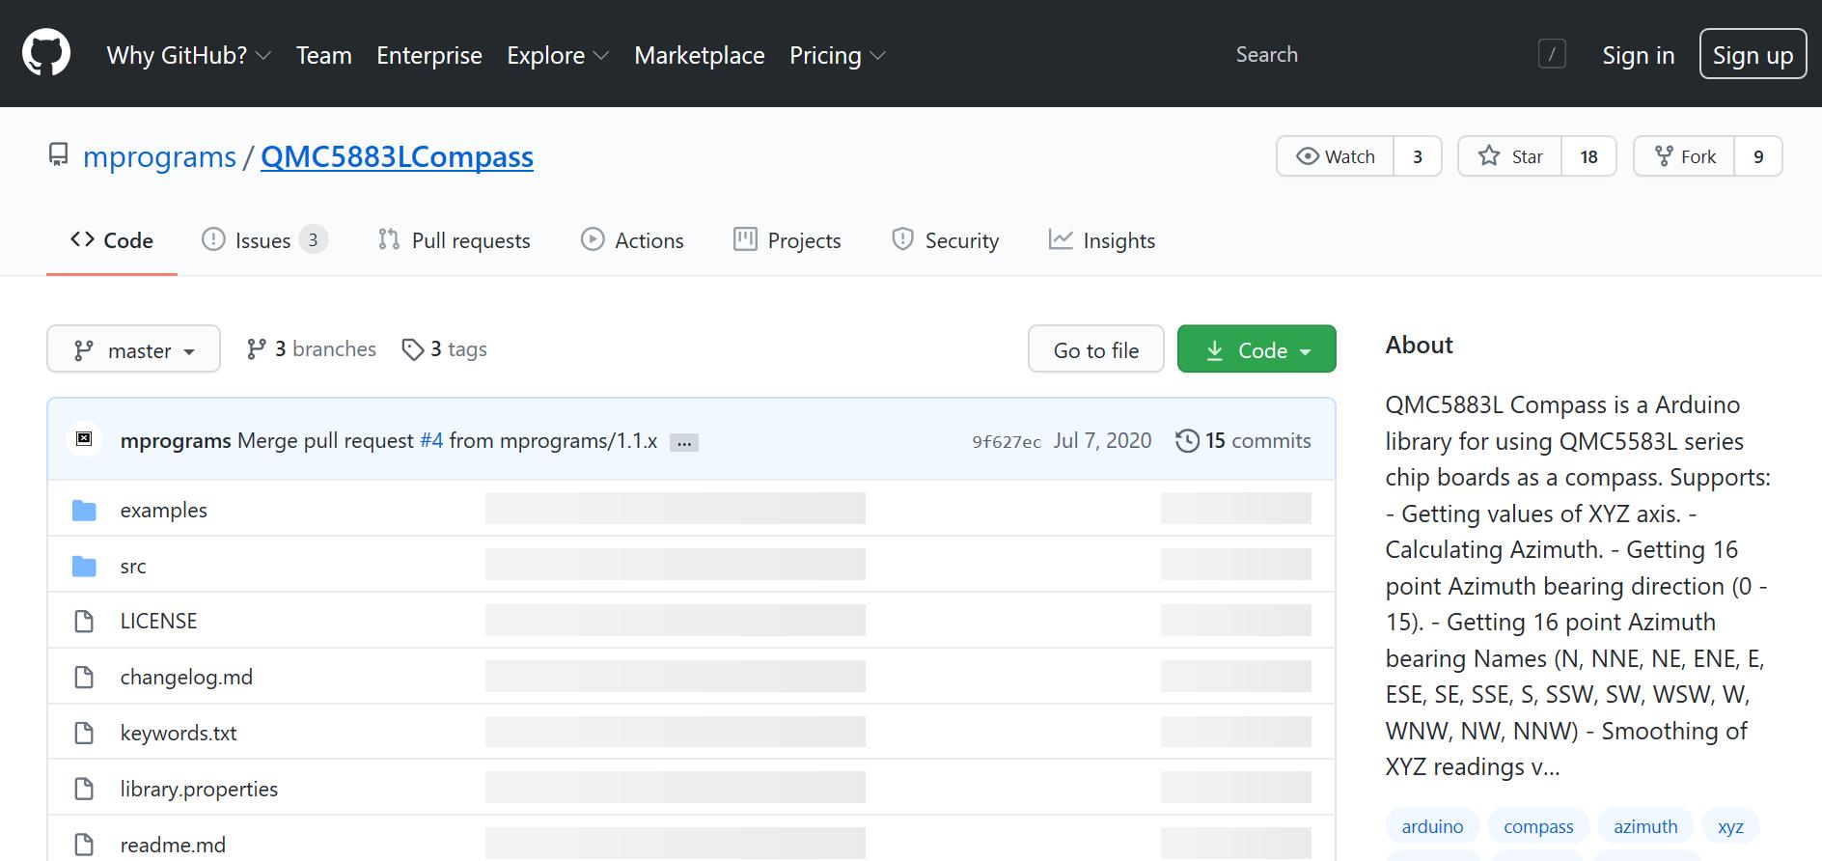Screen dimensions: 1822x861
Task: Click the src folder icon
Action: (x=84, y=566)
